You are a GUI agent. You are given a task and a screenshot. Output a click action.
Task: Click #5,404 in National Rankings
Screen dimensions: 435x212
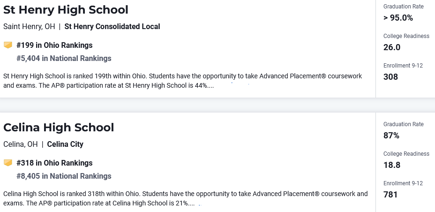(64, 59)
